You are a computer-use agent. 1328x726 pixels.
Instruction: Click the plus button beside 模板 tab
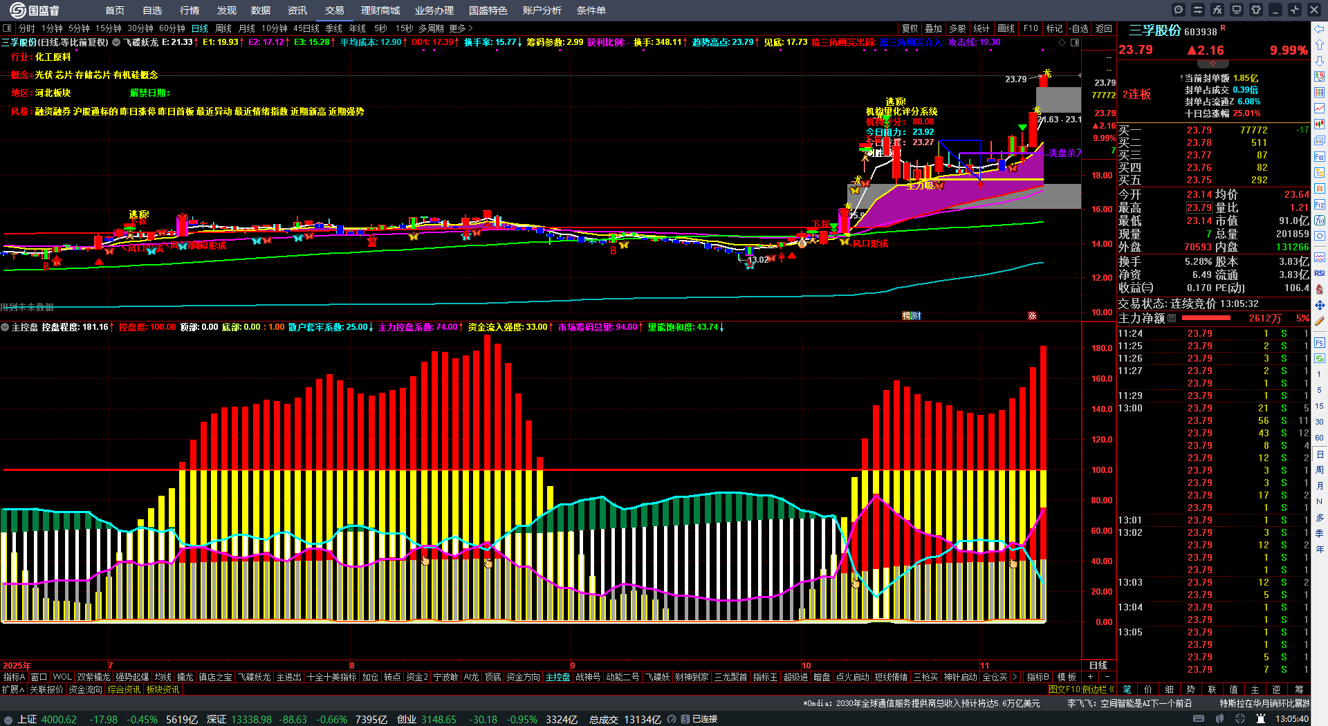point(1091,677)
